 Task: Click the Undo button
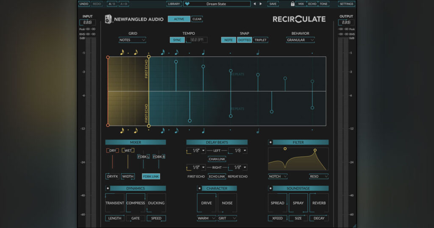84,4
